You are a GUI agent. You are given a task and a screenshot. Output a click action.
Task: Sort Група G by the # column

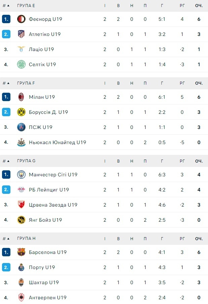(x=6, y=161)
